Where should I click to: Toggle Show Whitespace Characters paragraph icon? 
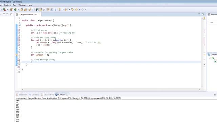click(x=55, y=9)
